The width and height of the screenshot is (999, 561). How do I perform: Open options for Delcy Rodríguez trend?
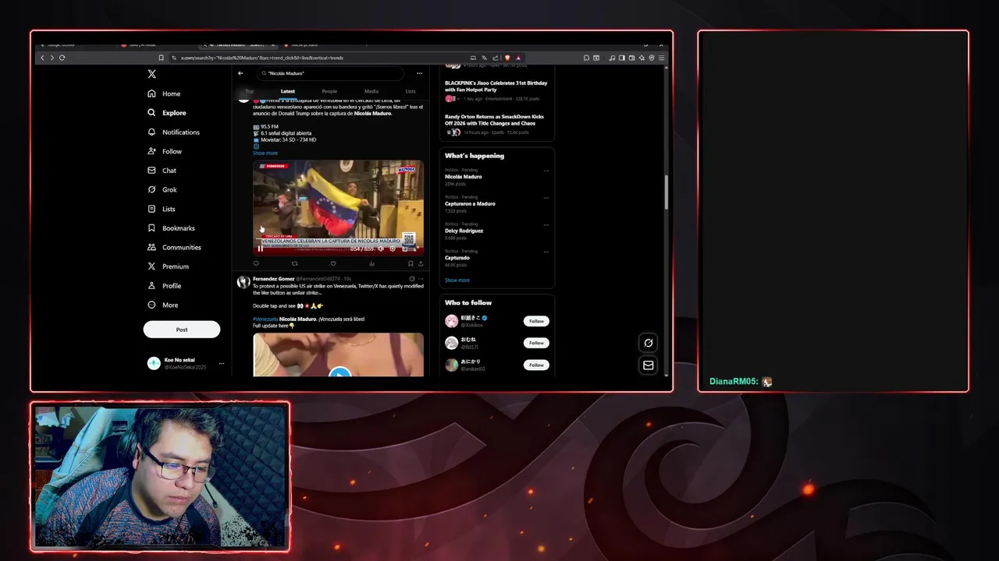click(x=546, y=224)
